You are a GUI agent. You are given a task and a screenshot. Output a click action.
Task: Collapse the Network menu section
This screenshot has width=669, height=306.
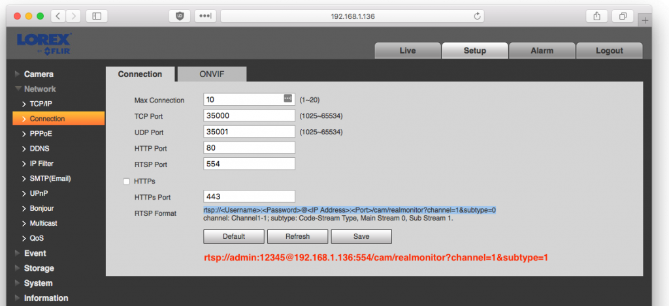point(40,89)
